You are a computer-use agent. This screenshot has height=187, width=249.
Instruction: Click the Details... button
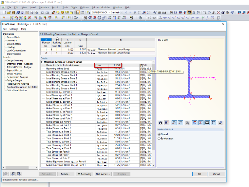point(66,174)
